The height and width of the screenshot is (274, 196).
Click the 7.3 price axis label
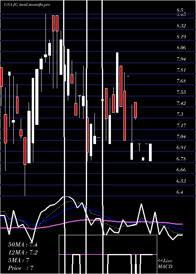point(180,114)
